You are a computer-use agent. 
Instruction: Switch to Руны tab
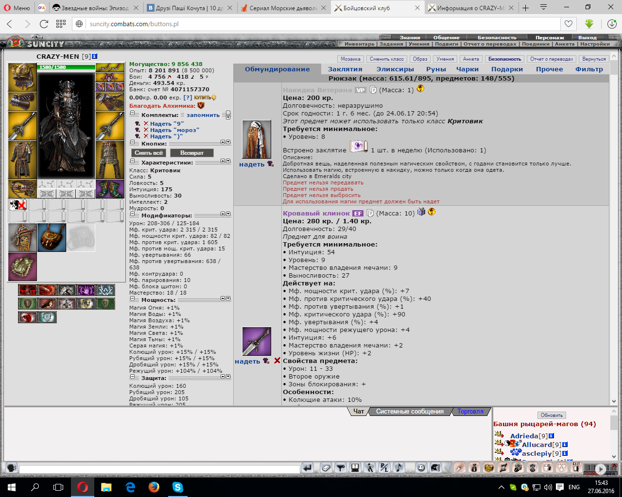(x=436, y=69)
